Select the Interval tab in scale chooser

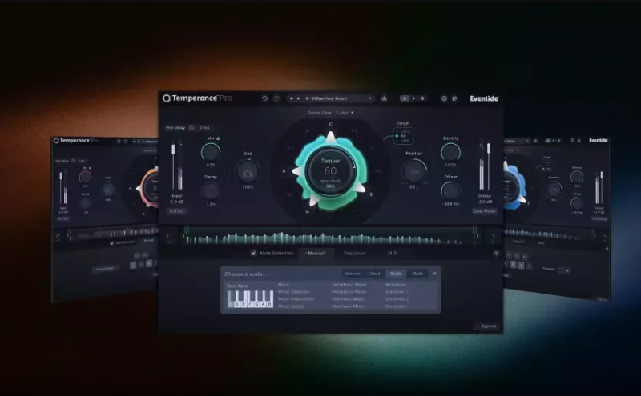353,274
